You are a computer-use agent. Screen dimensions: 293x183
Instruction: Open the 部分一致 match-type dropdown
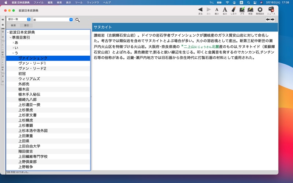19,19
